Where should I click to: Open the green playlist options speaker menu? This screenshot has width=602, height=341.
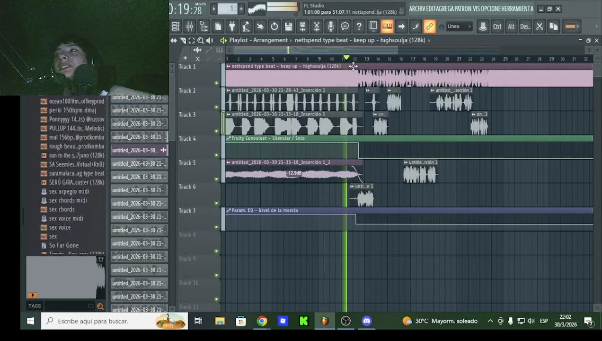tap(223, 40)
